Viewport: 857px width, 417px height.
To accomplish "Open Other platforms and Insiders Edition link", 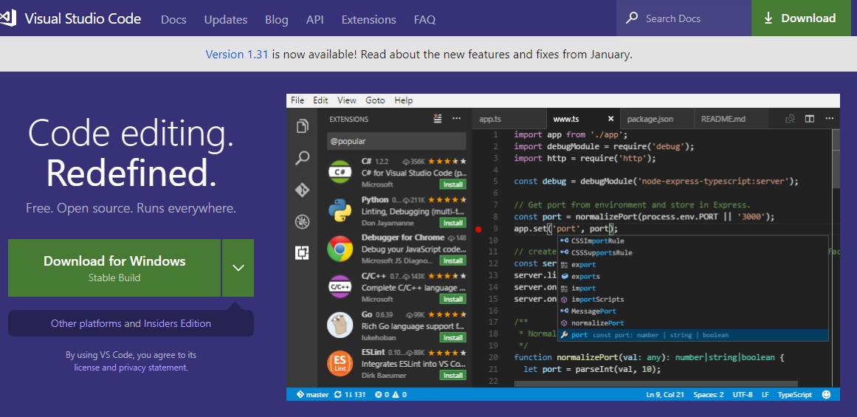I will click(131, 323).
